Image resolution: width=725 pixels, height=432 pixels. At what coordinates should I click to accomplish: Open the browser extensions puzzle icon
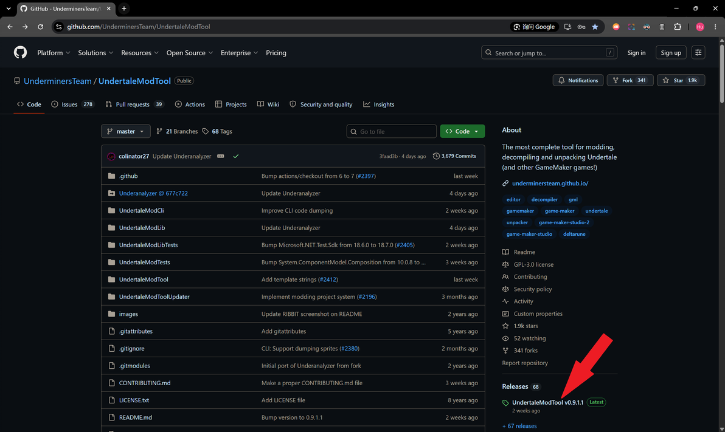(x=678, y=27)
